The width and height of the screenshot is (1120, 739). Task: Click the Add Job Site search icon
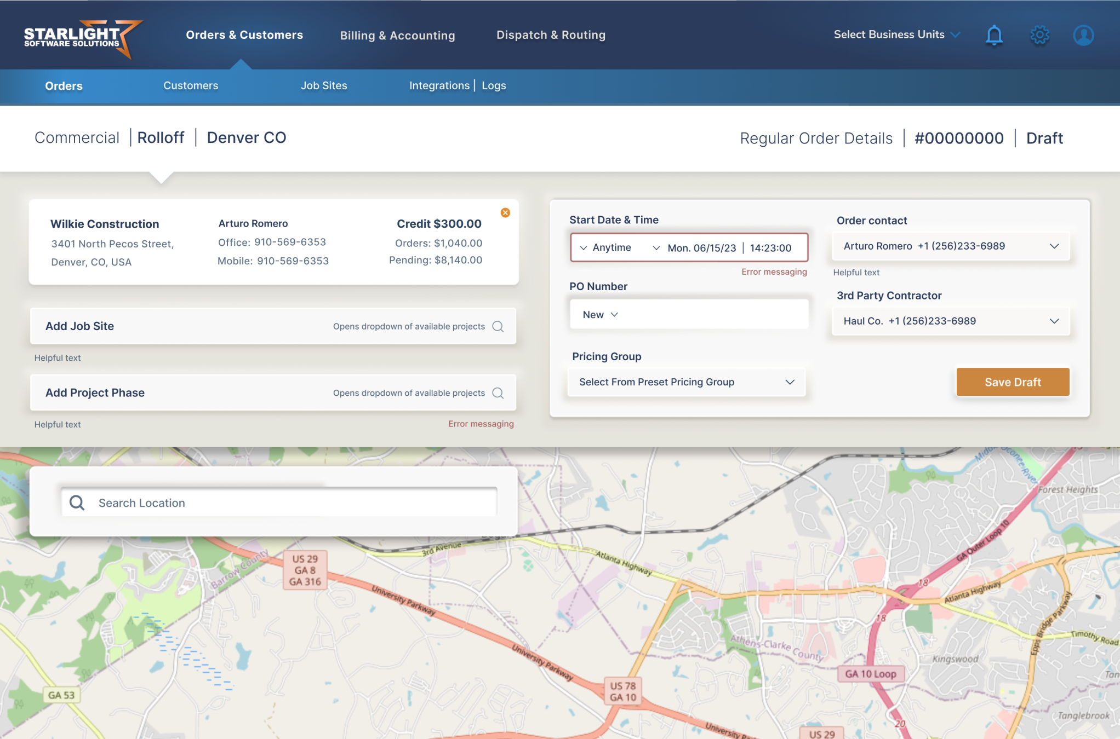[x=498, y=327]
